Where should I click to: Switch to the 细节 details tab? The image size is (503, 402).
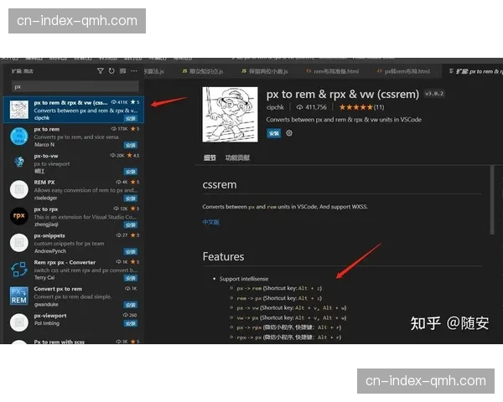pos(210,157)
